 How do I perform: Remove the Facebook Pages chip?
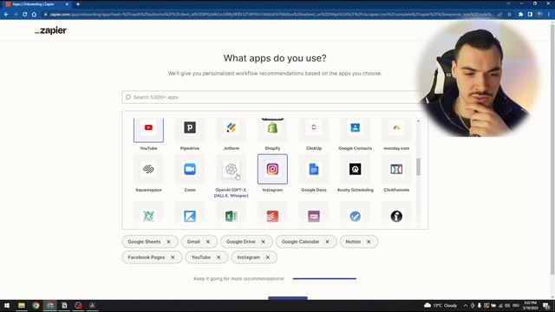pyautogui.click(x=173, y=257)
